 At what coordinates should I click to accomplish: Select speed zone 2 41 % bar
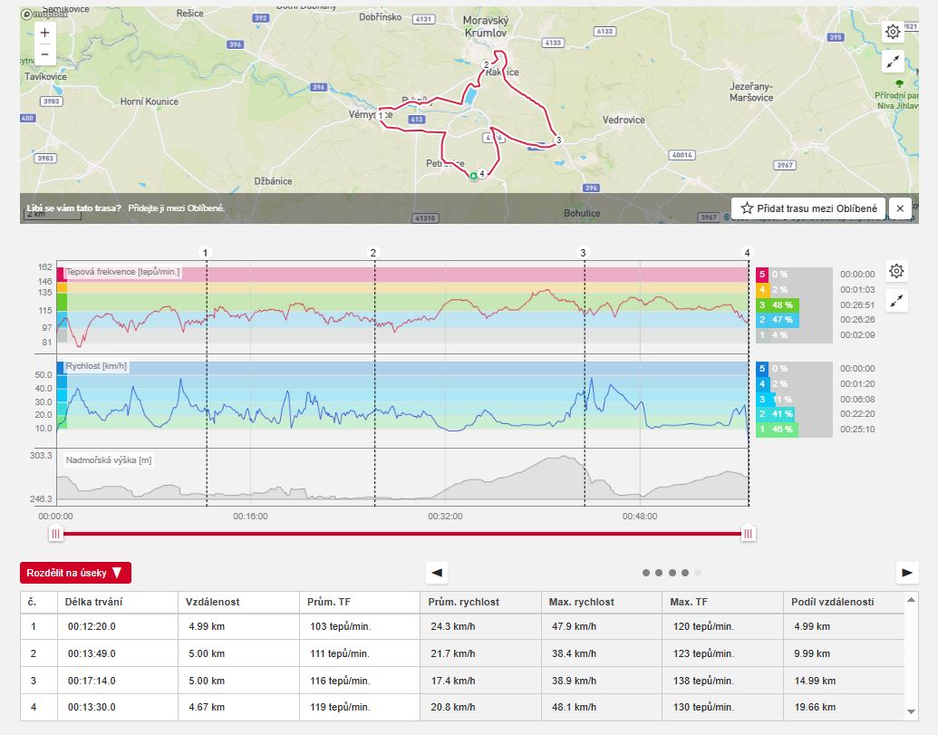click(x=775, y=414)
